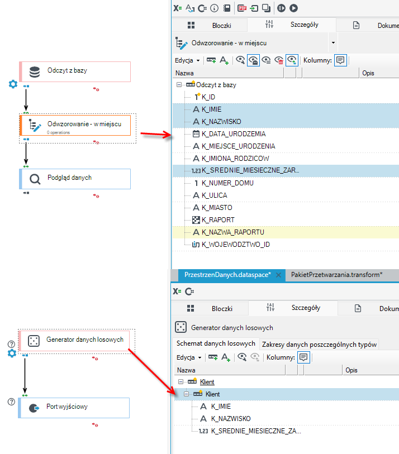
Task: Click the Nazwa column header in the Odwzorowanie panel
Action: click(228, 73)
